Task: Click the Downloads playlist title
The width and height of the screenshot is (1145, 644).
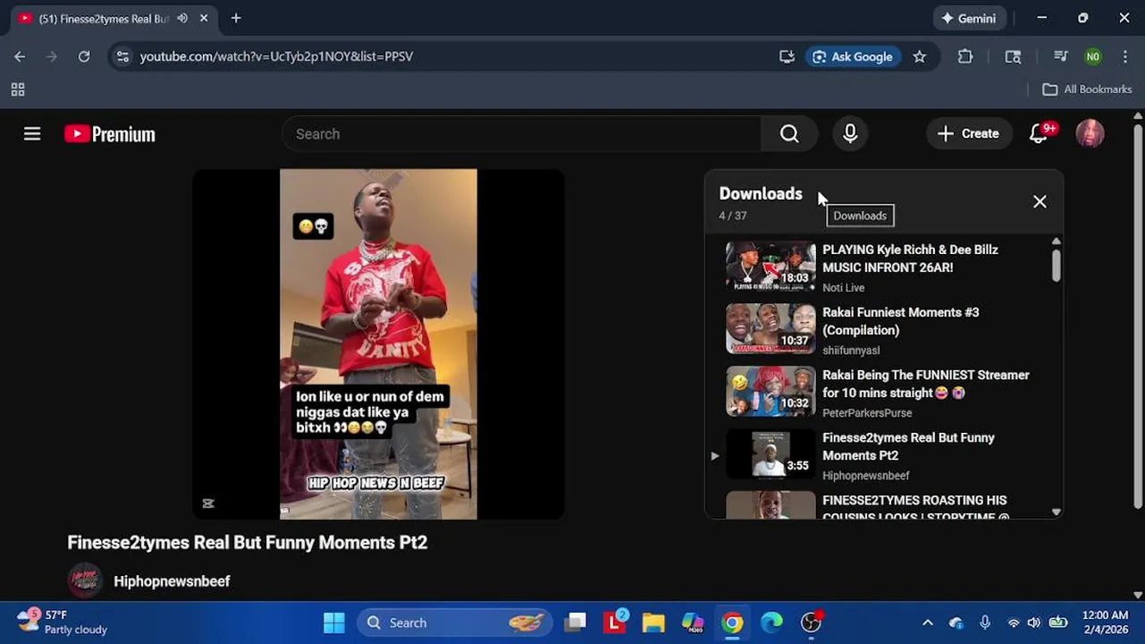Action: click(761, 193)
